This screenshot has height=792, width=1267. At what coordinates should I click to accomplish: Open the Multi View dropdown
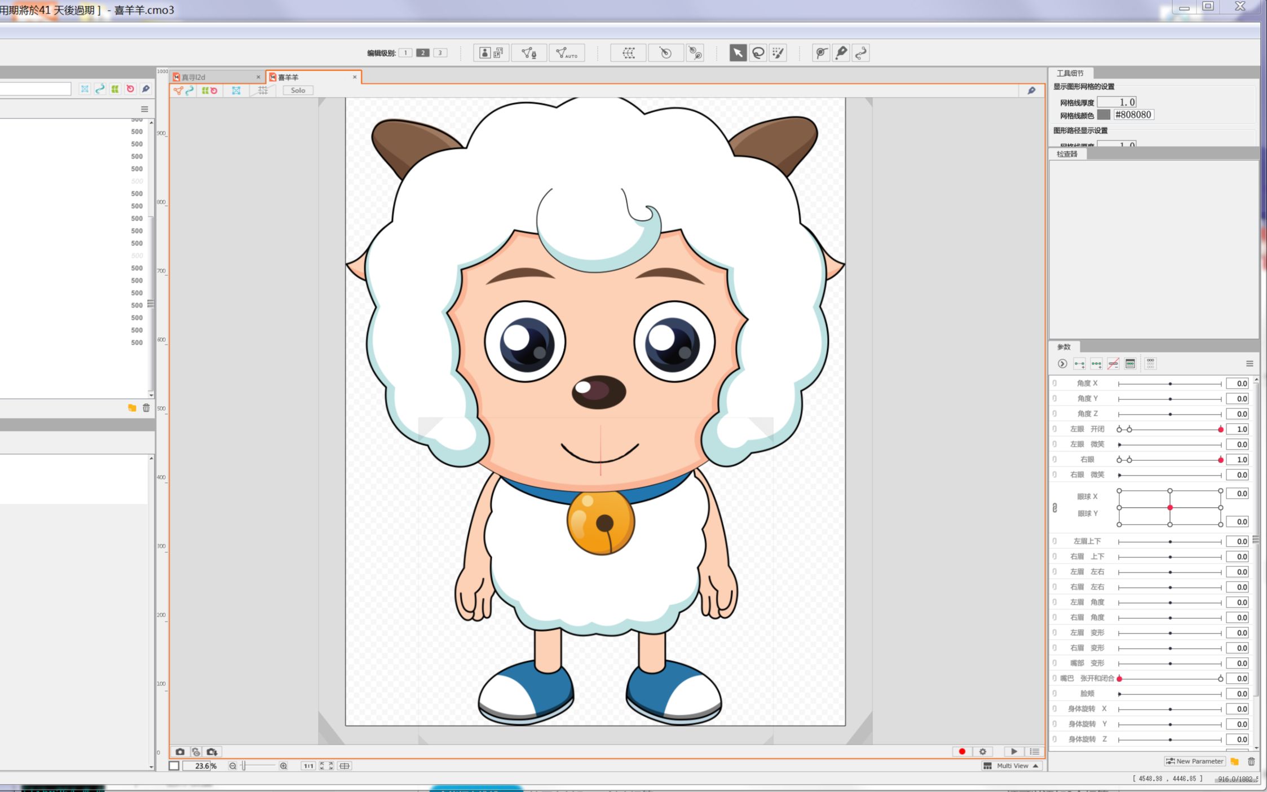(1012, 765)
